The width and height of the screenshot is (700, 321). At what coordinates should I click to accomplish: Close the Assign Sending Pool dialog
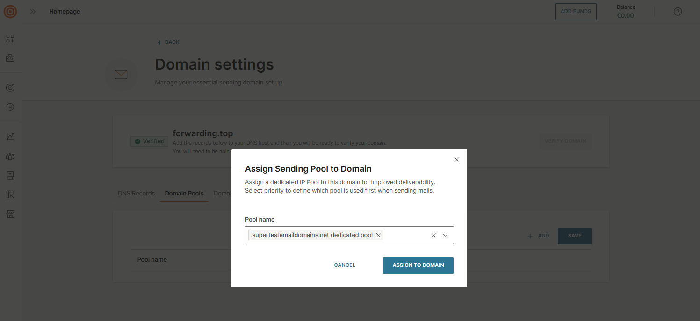tap(457, 160)
